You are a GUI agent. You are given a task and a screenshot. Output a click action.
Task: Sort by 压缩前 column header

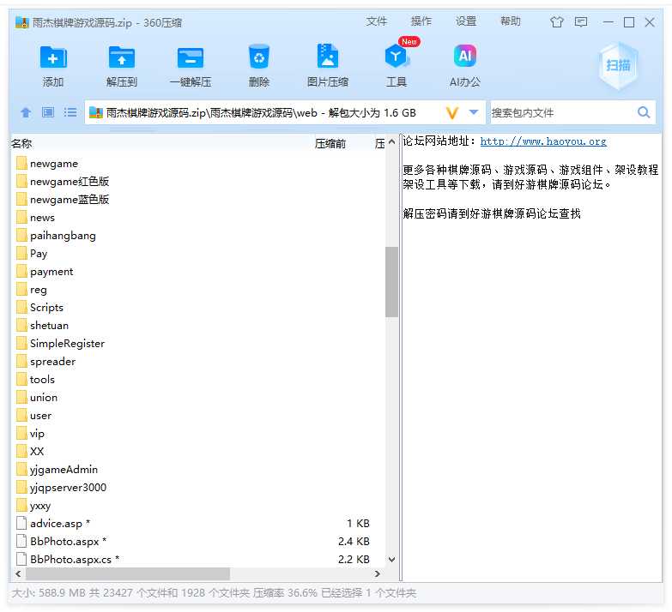click(330, 143)
